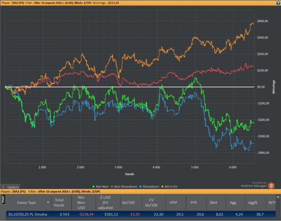The image size is (281, 221).
Task: Sort by EV bb/100 column header
Action: click(x=151, y=203)
